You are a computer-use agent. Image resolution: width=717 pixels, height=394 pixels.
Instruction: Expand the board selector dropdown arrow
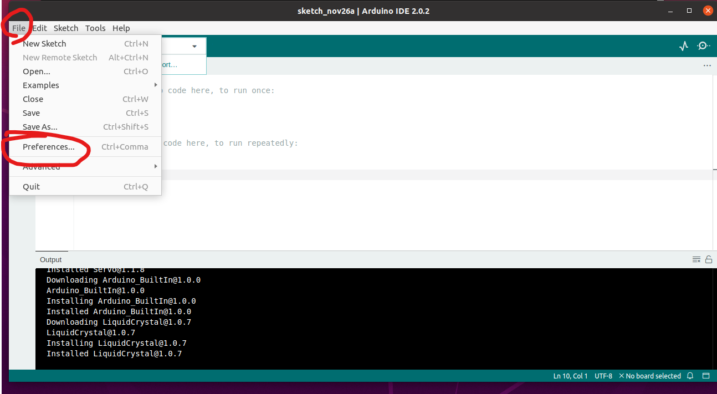tap(194, 47)
